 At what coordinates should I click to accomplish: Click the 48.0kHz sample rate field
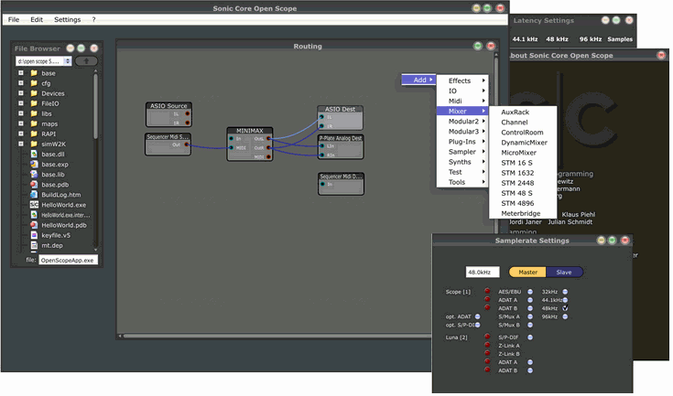click(483, 273)
